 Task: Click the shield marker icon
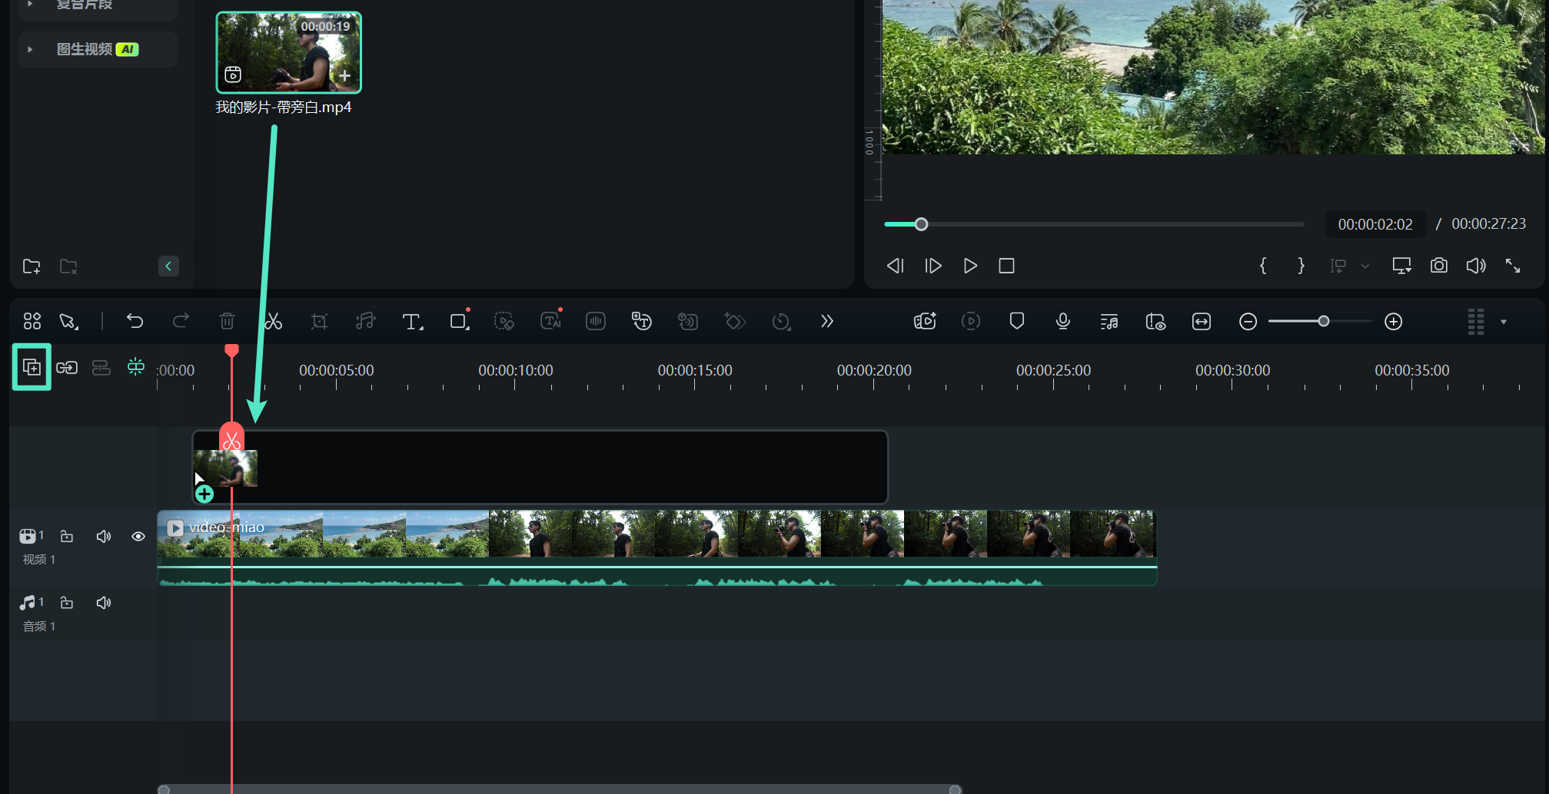tap(1017, 321)
